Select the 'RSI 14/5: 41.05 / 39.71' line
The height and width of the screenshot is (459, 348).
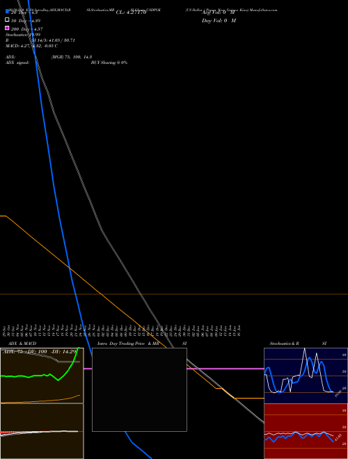click(40, 40)
